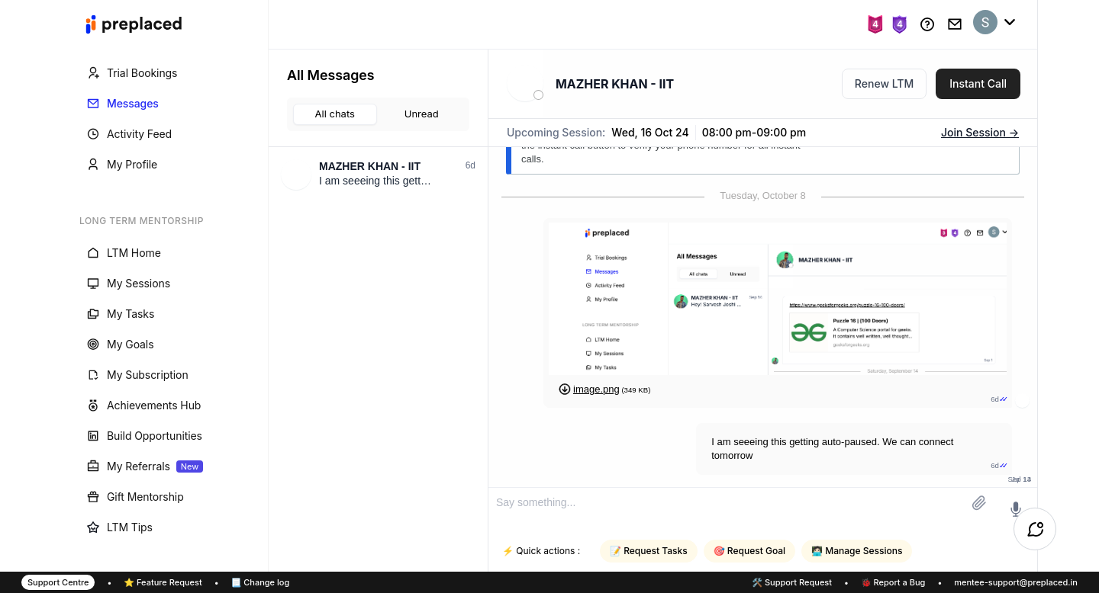Click the Renew LTM button
Image resolution: width=1099 pixels, height=593 pixels.
tap(884, 84)
